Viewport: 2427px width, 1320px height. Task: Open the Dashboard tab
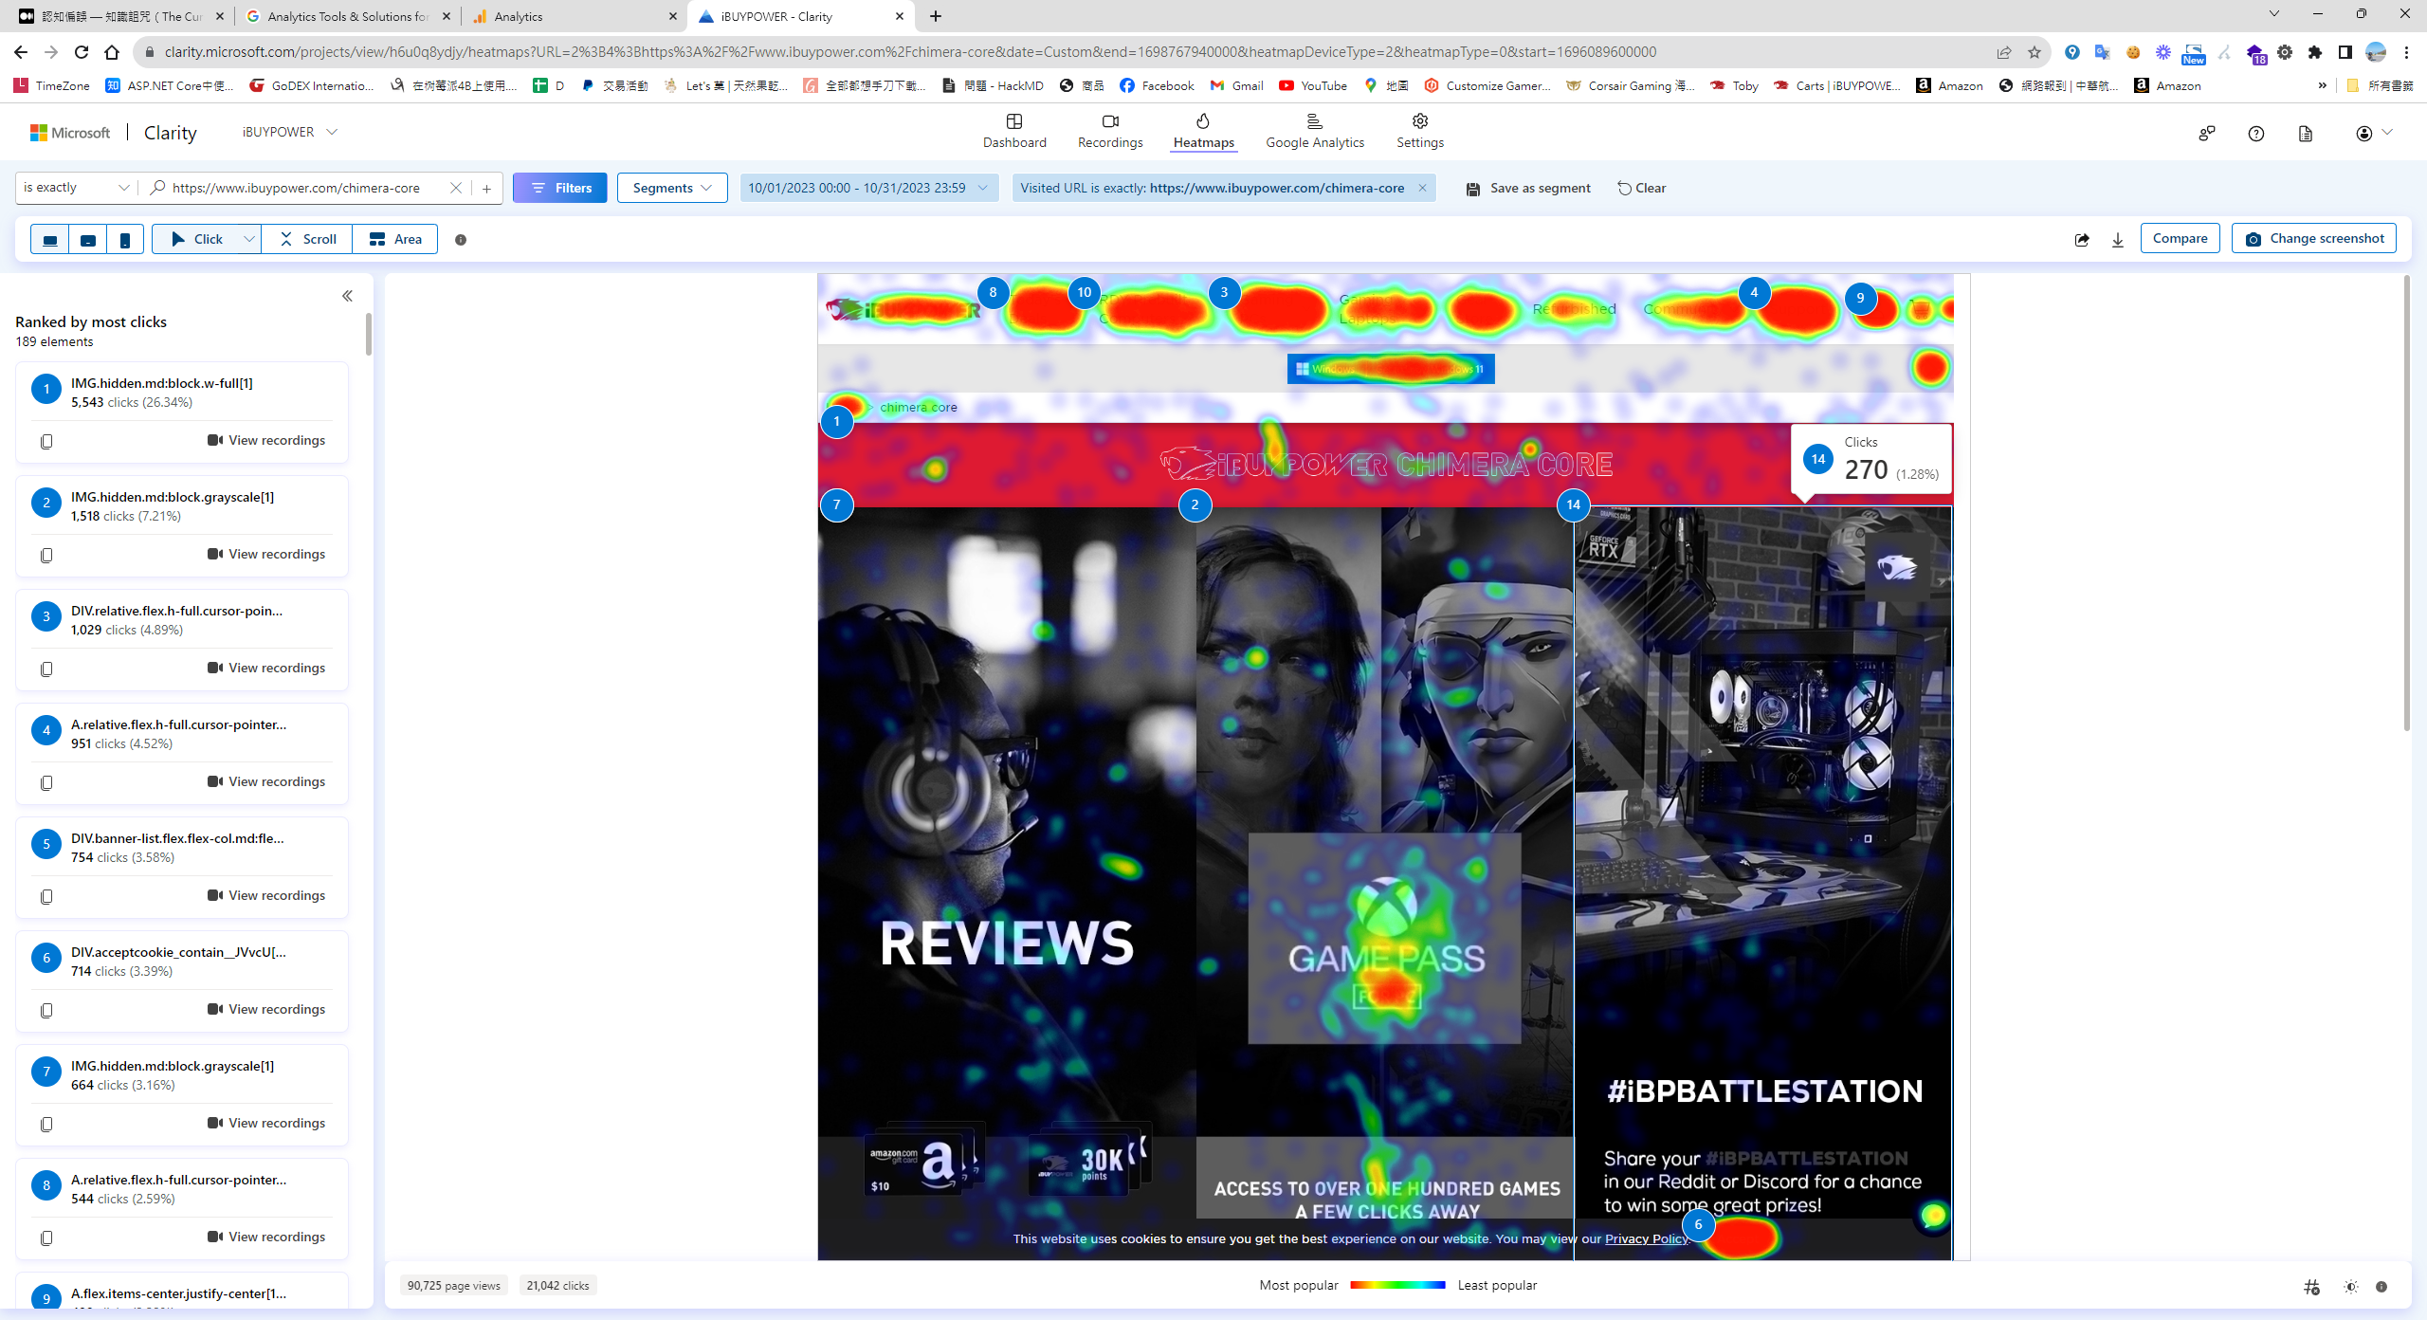[x=1013, y=131]
